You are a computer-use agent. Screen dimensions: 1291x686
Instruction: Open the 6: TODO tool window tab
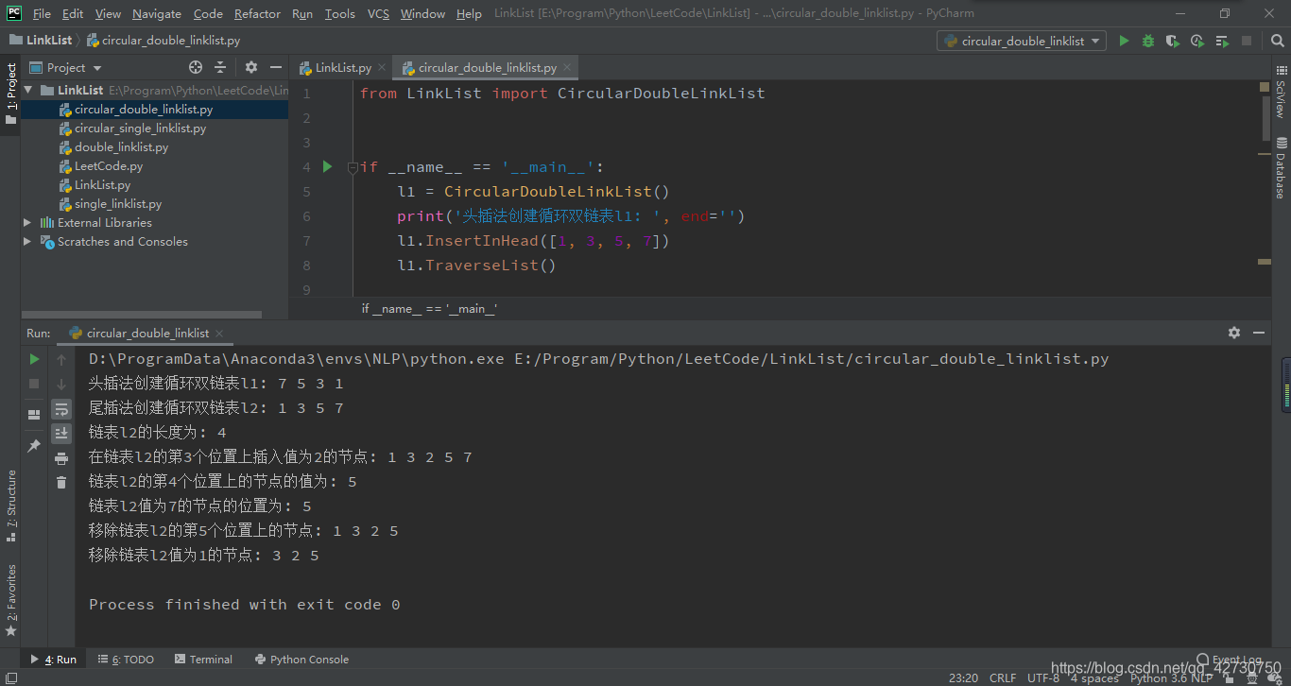(126, 660)
